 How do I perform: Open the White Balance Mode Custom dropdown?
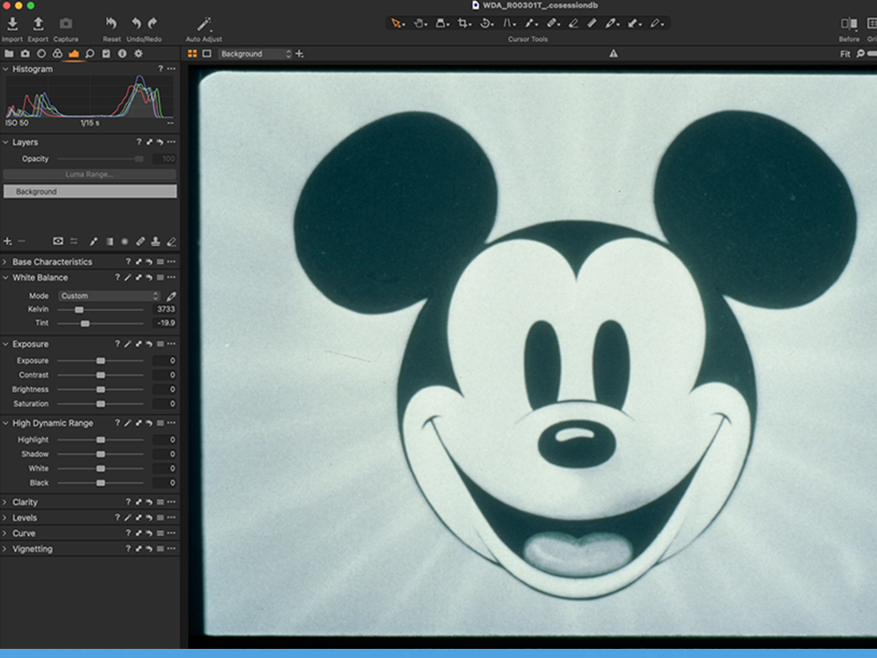click(110, 296)
